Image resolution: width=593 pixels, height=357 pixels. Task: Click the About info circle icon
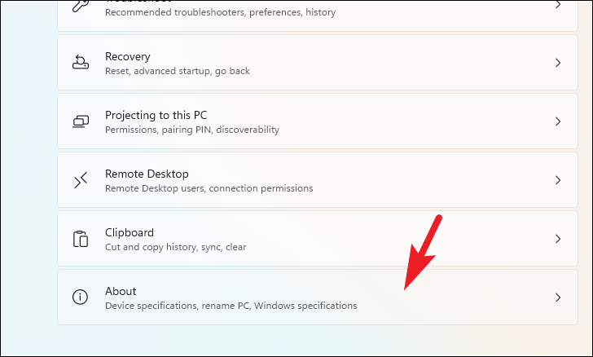tap(80, 297)
